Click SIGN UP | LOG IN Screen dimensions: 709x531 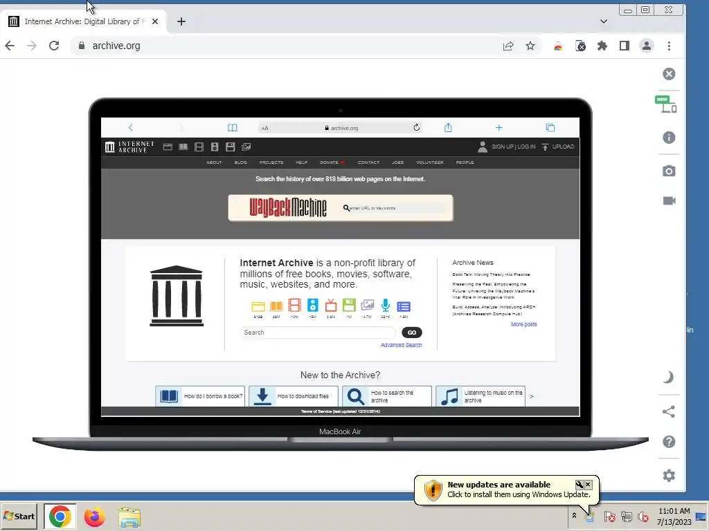[513, 147]
